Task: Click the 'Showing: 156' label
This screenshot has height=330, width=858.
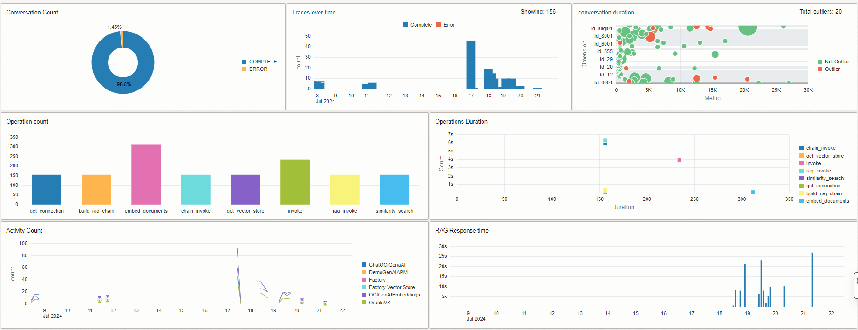Action: (x=538, y=12)
